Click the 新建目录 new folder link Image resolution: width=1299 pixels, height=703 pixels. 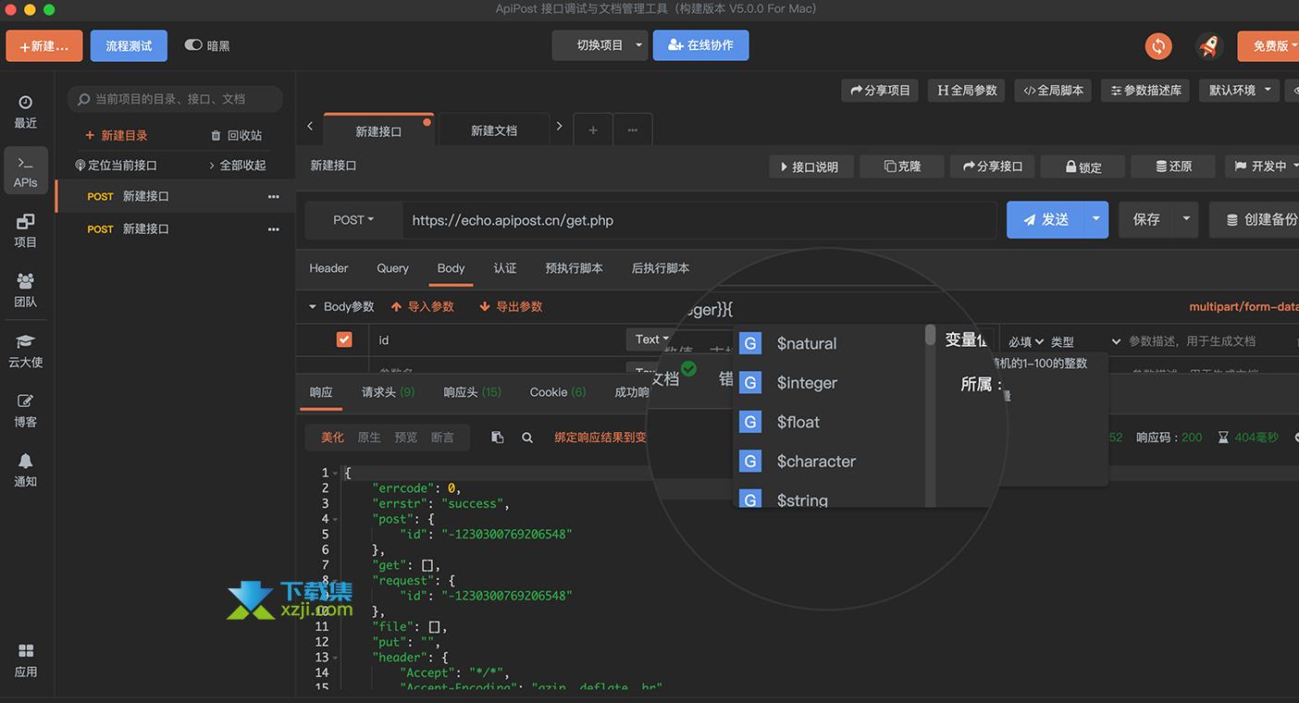click(x=117, y=135)
